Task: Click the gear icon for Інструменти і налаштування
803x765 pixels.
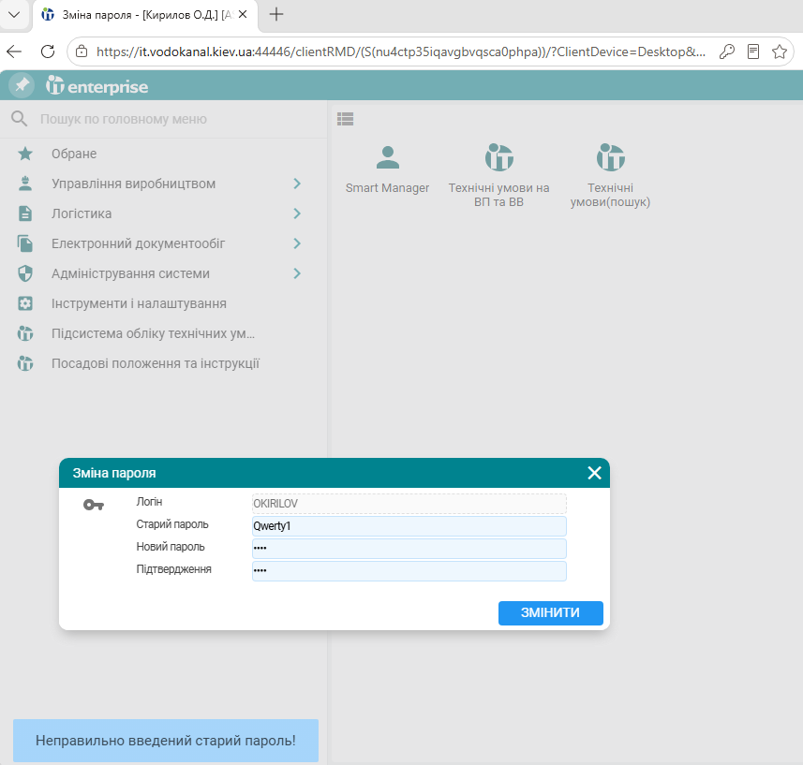Action: (x=25, y=303)
